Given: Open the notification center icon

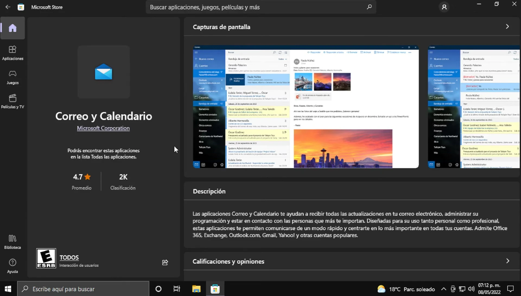Looking at the screenshot, I should [511, 289].
